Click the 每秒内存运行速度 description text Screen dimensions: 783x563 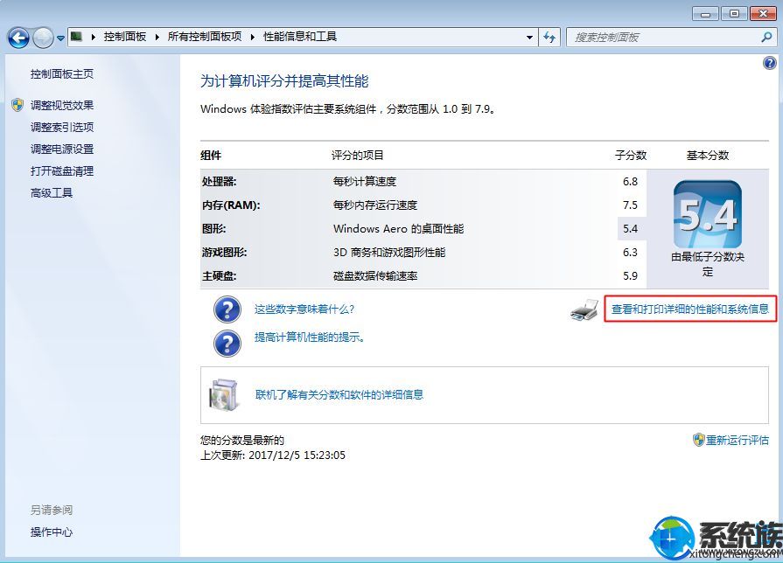point(375,205)
